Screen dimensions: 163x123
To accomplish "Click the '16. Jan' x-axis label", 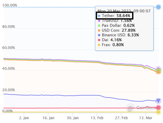I will click(x=48, y=118).
